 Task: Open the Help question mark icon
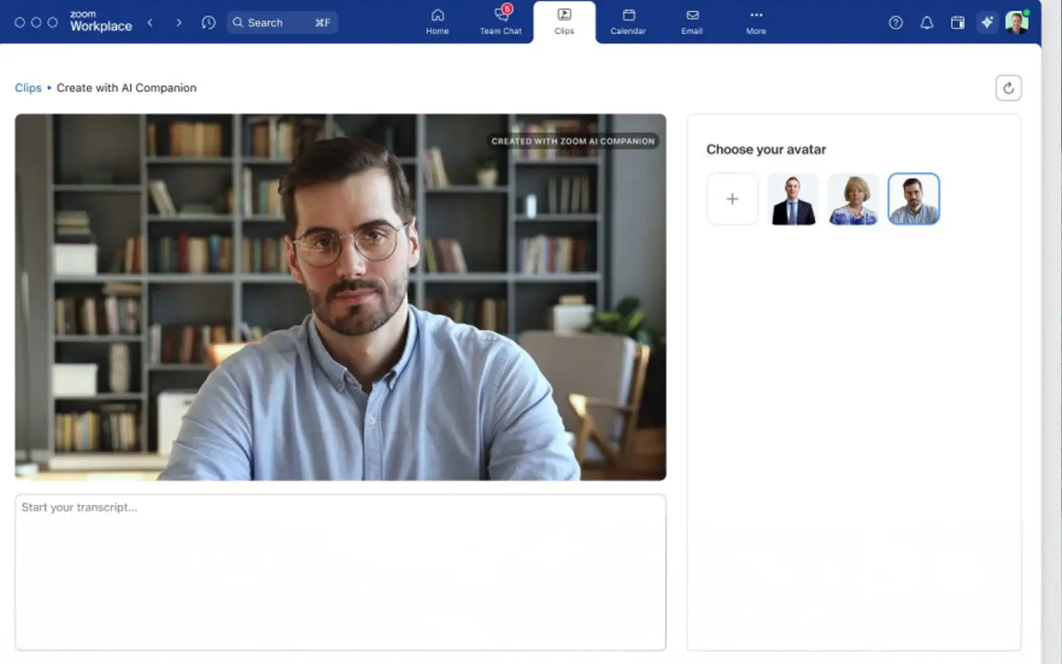895,23
